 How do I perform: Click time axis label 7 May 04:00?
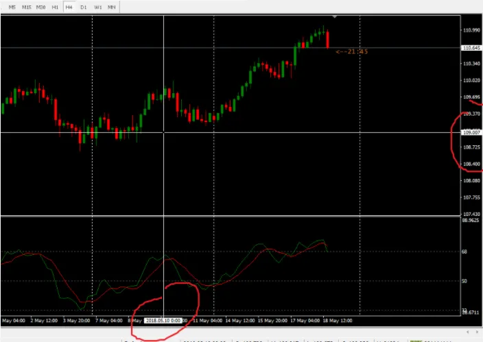[109, 321]
